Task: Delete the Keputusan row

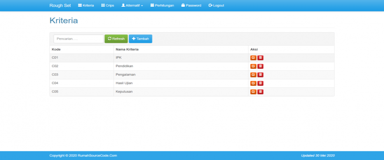Action: [x=260, y=92]
